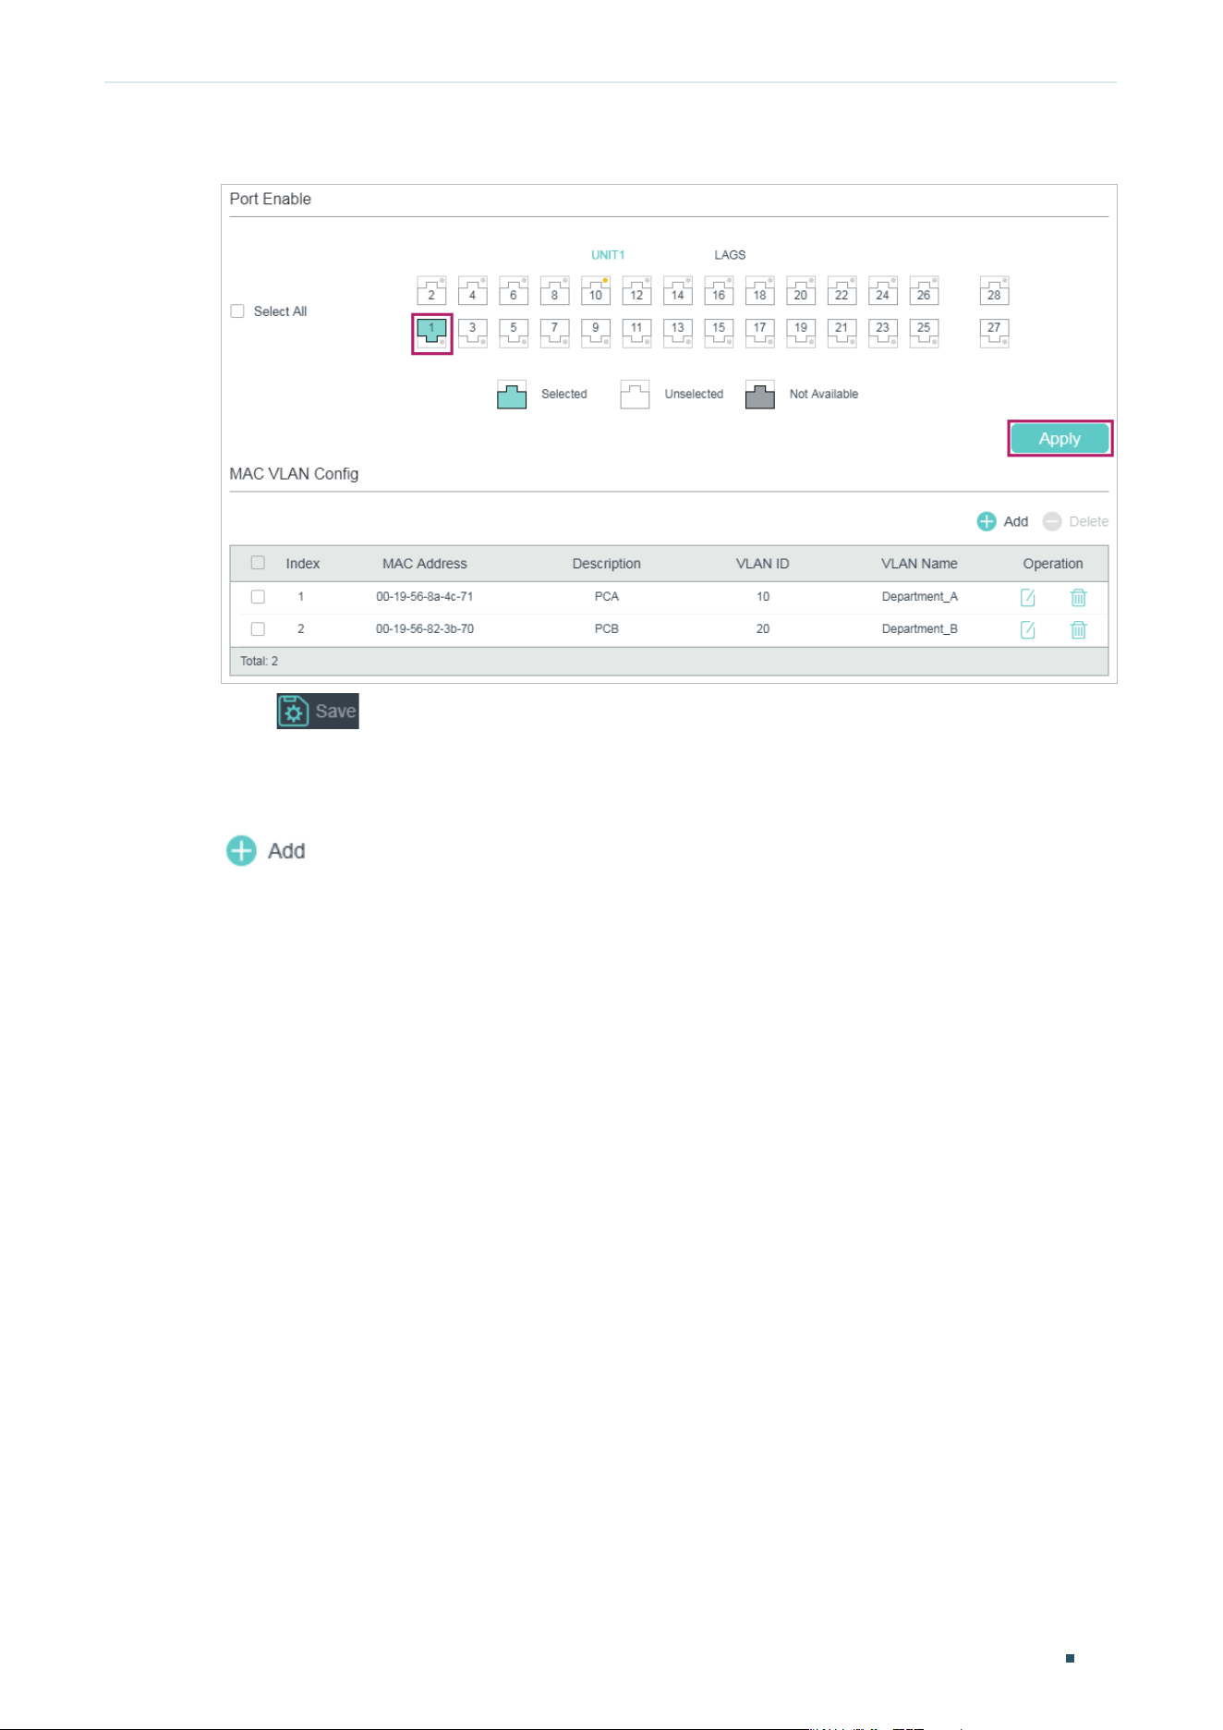Select port 24 icon
Screen dimensions: 1223x1730
coord(883,290)
